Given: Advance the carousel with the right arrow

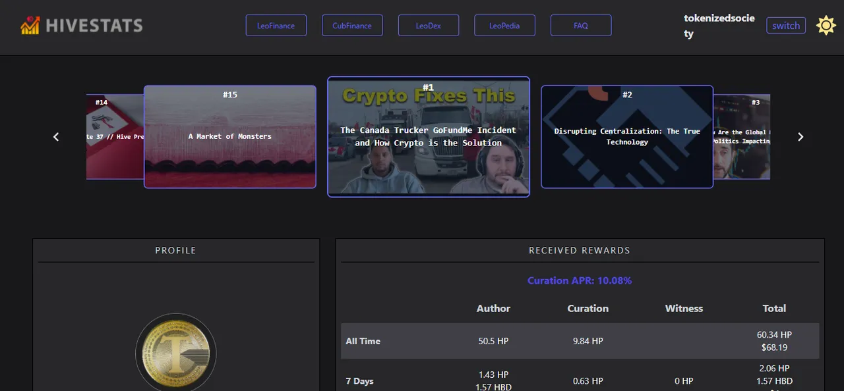Looking at the screenshot, I should click(800, 137).
